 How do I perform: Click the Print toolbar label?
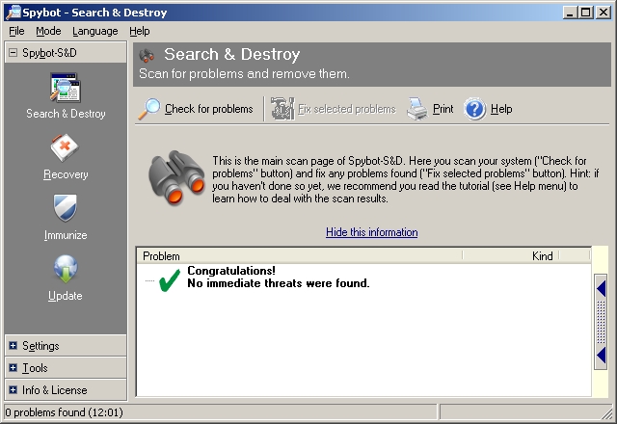coord(443,109)
